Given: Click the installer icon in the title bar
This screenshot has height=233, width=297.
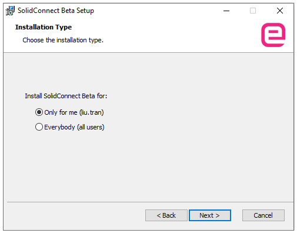Looking at the screenshot, I should click(10, 11).
